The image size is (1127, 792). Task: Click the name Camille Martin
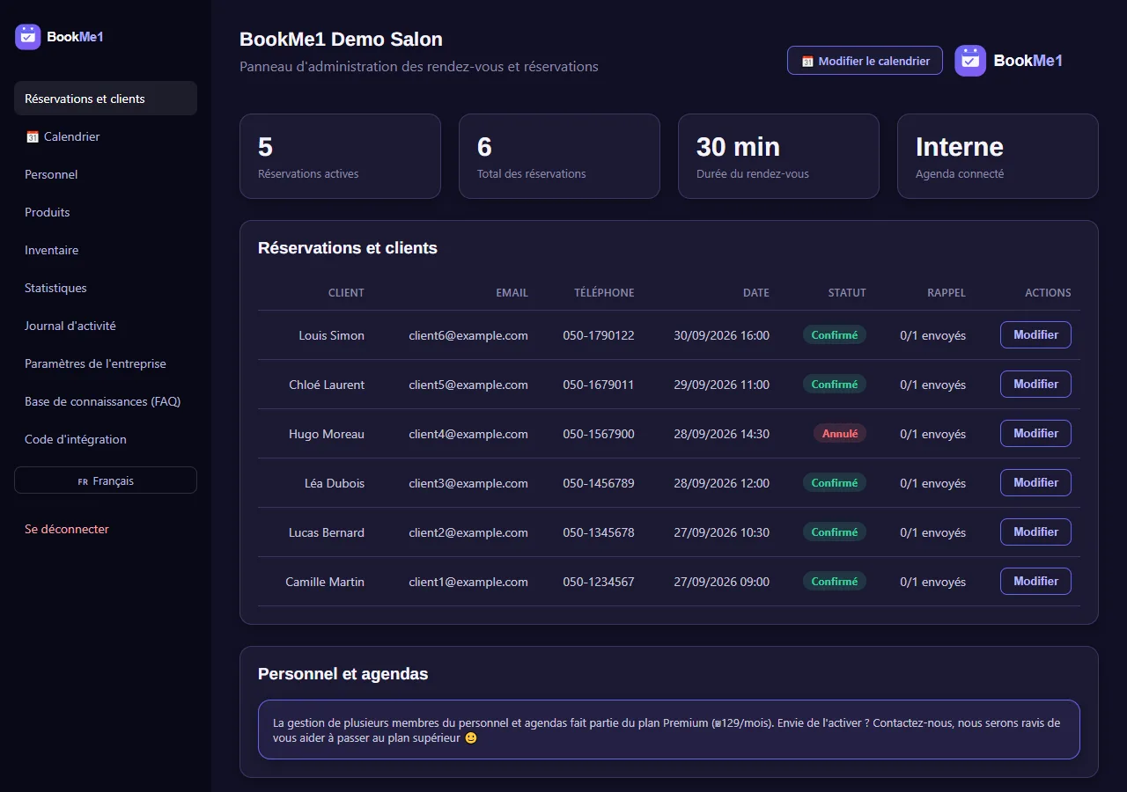[325, 582]
